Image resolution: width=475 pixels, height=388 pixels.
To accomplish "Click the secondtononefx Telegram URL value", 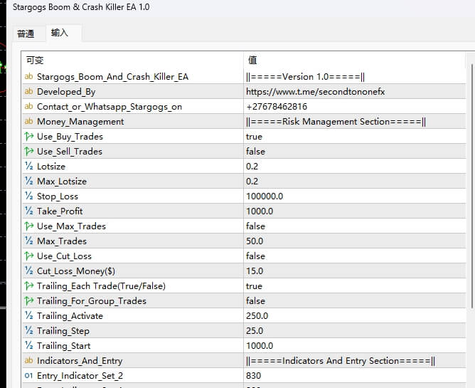I will pos(315,92).
